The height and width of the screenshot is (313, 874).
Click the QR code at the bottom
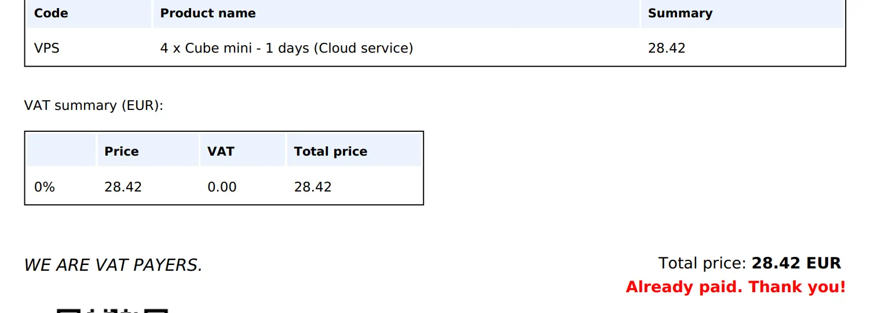[x=112, y=311]
